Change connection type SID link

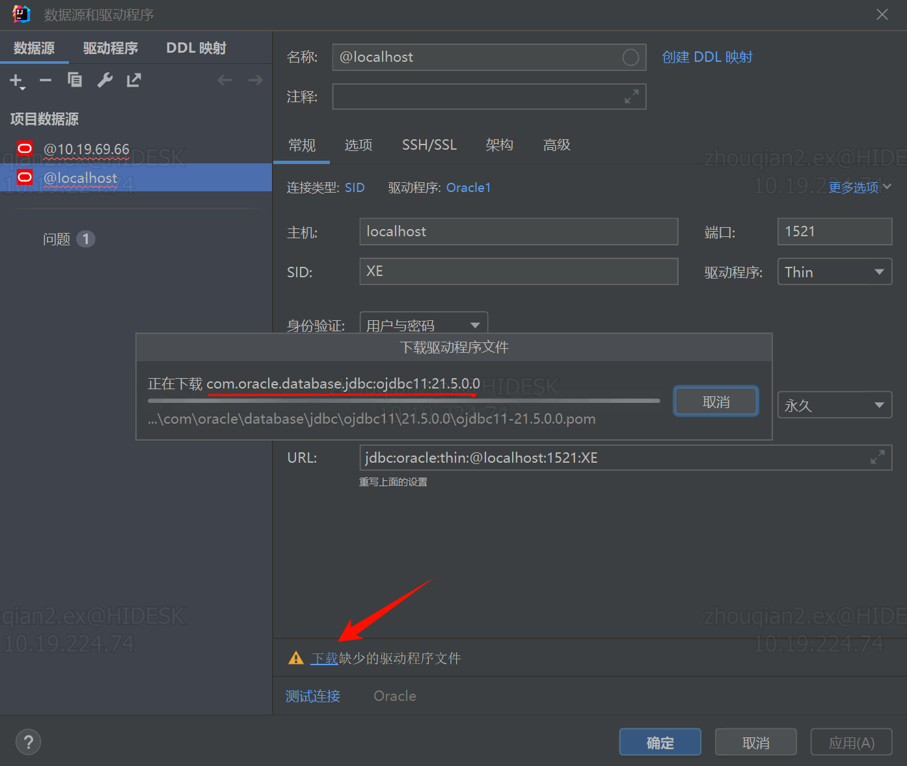pos(355,188)
